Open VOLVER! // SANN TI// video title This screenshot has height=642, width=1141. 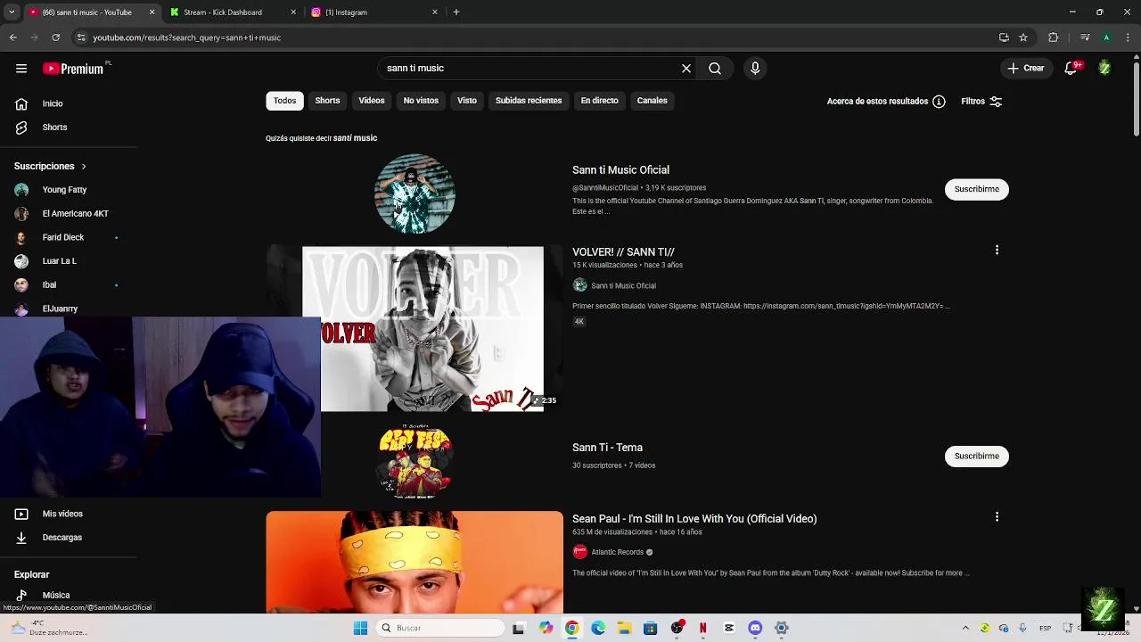pyautogui.click(x=623, y=252)
